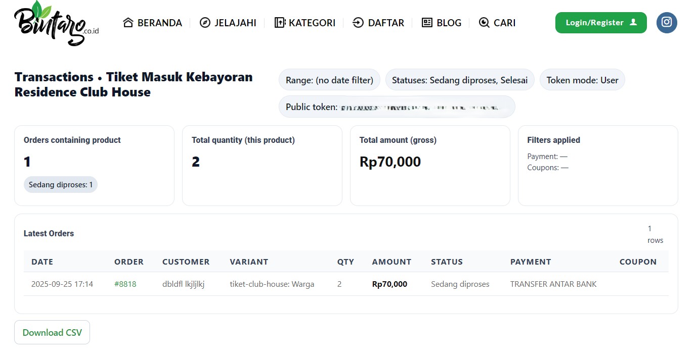The width and height of the screenshot is (698, 360).
Task: Click the Public token pill
Action: pyautogui.click(x=397, y=107)
